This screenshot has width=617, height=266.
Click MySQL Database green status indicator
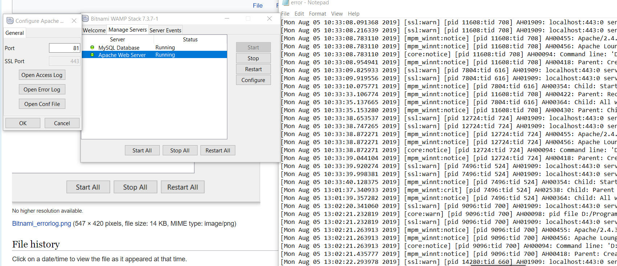coord(92,48)
